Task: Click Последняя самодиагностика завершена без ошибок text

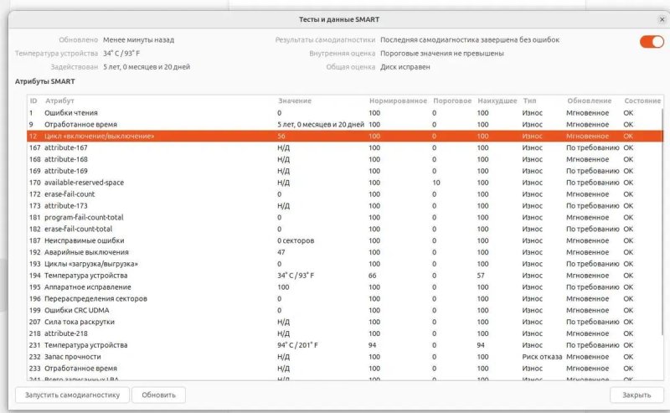Action: pos(470,39)
